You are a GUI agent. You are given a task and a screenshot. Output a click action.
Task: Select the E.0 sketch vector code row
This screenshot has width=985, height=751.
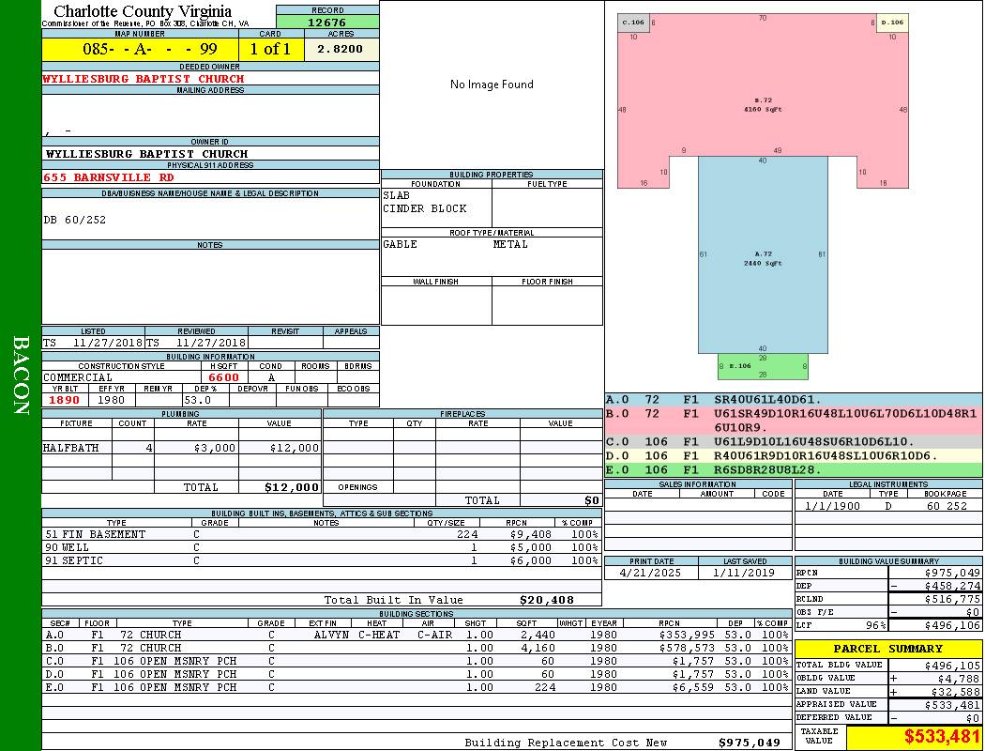click(x=794, y=470)
